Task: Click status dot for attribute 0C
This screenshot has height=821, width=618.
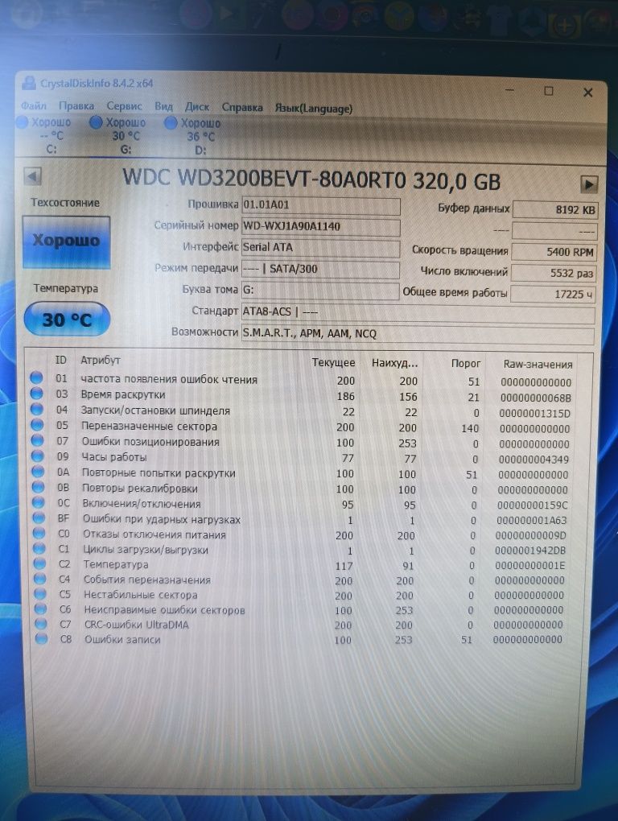Action: click(38, 502)
